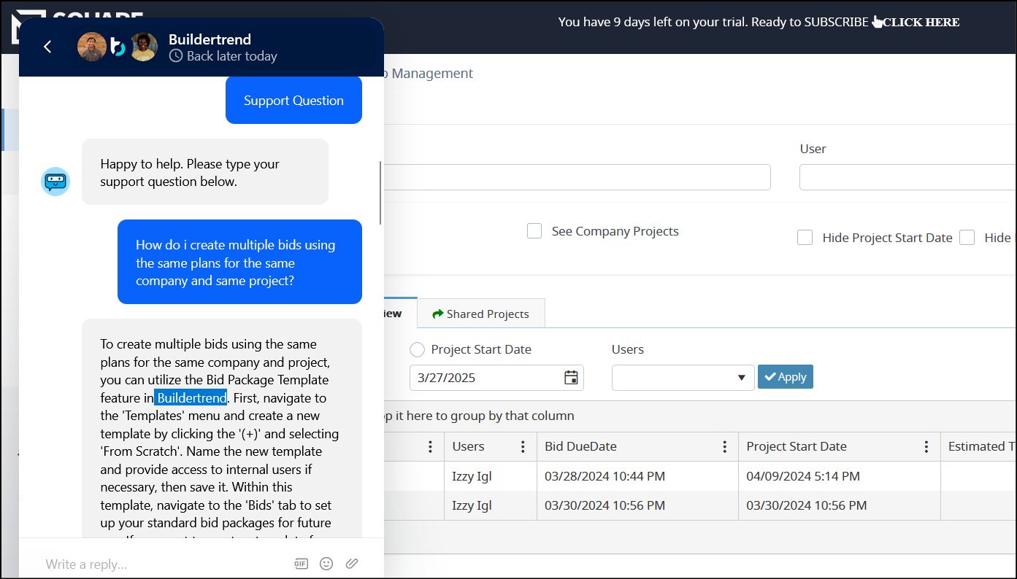Open the Users dropdown beside Apply
The width and height of the screenshot is (1017, 579).
(683, 377)
